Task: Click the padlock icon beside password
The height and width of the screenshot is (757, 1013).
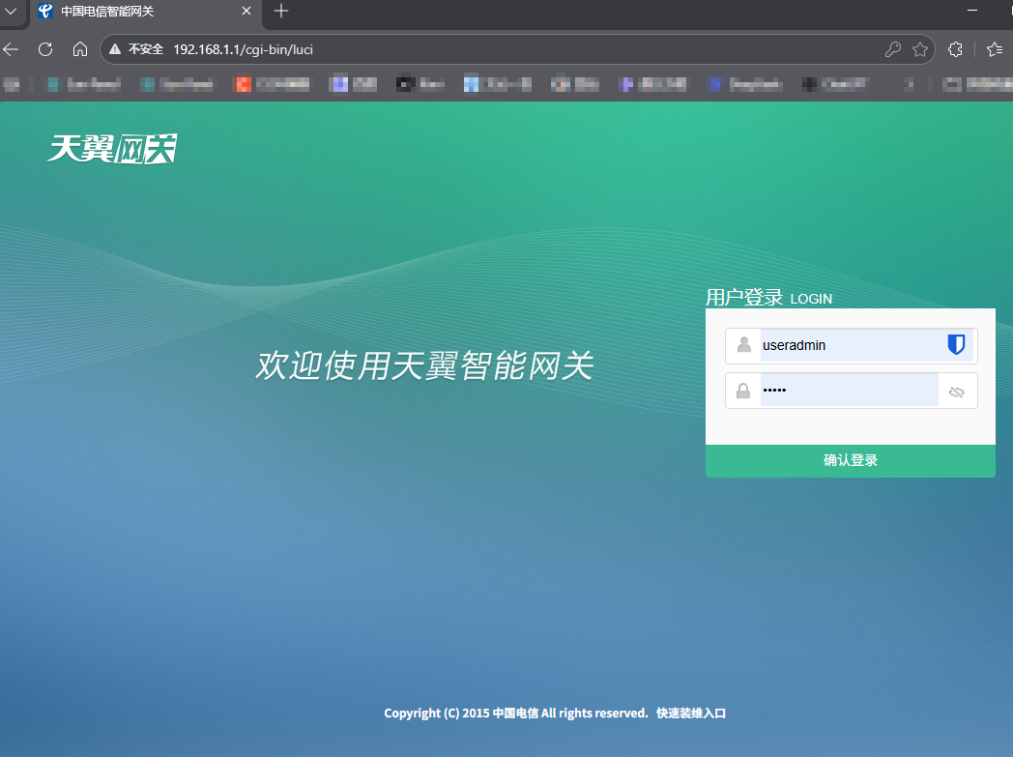Action: 743,391
